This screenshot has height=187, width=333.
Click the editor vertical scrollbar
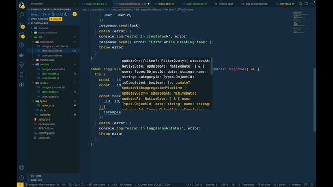(x=314, y=100)
